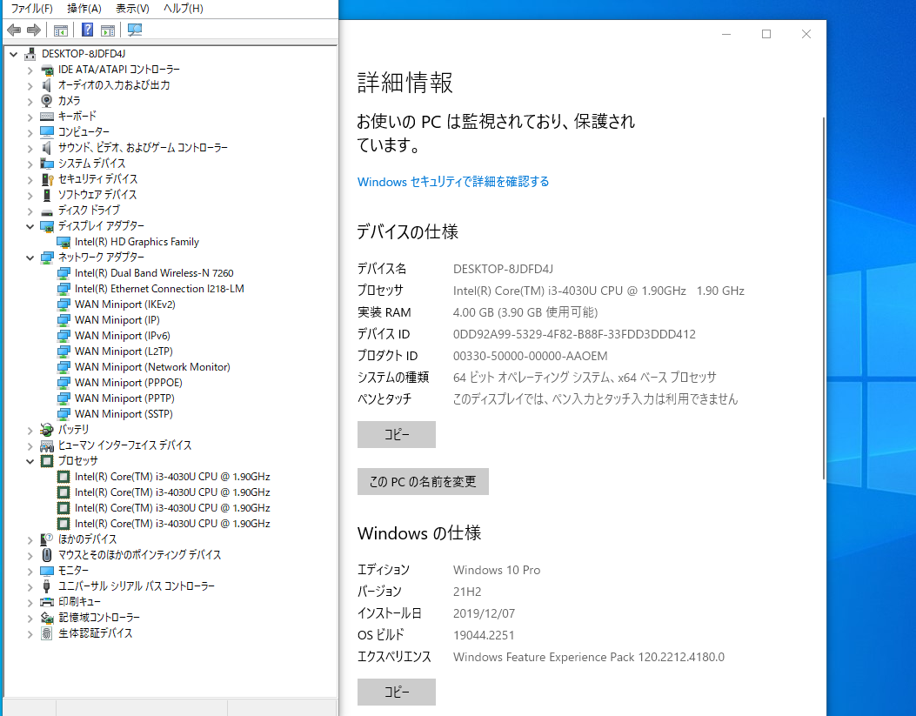Viewport: 916px width, 716px height.
Task: Open Windows セキュリティで詳細を確認する link
Action: 453,182
